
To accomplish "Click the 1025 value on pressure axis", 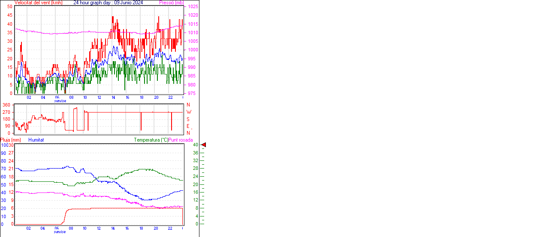I will 193,7.
